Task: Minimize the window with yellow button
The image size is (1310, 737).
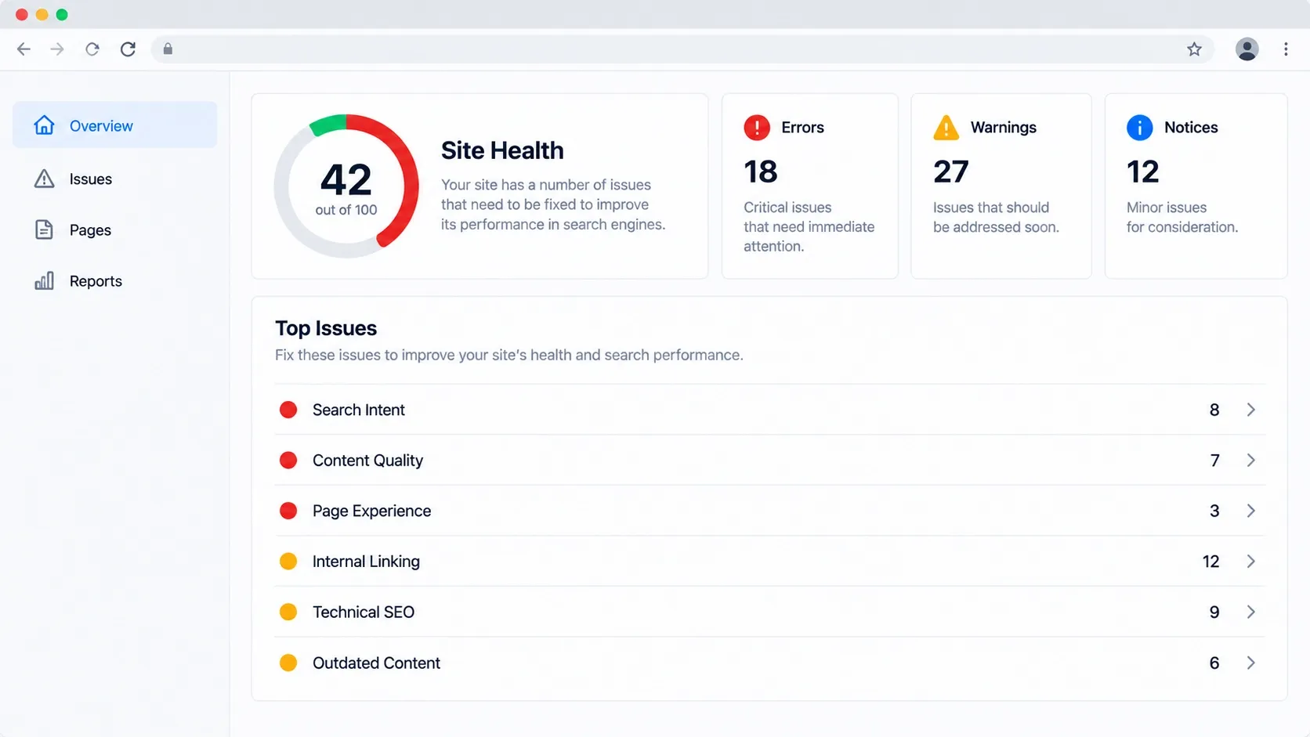Action: pyautogui.click(x=42, y=14)
